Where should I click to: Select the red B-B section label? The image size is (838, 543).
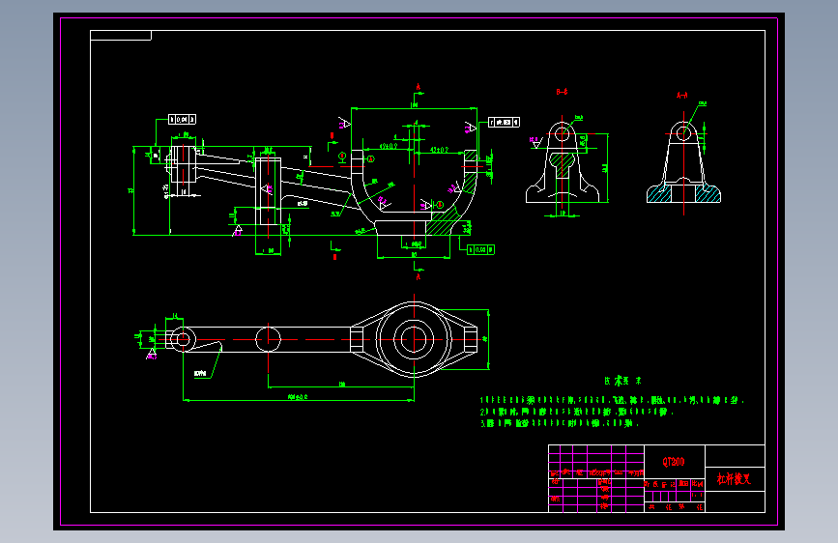[x=562, y=92]
